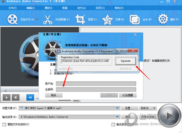Click the Generate button in keymaker

pyautogui.click(x=126, y=61)
